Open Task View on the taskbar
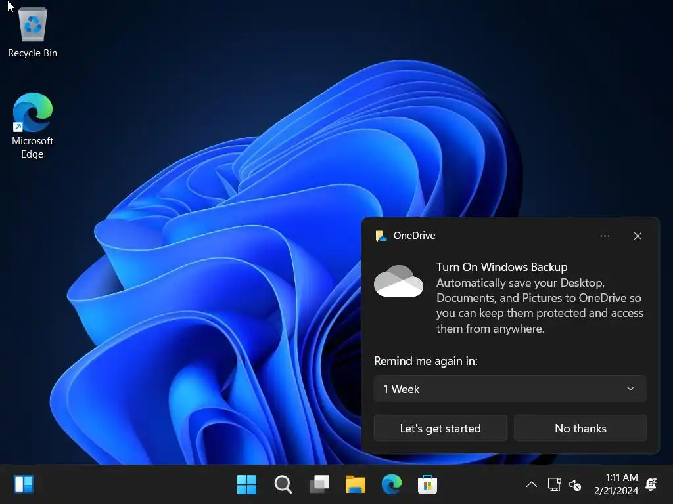673x504 pixels. point(319,485)
